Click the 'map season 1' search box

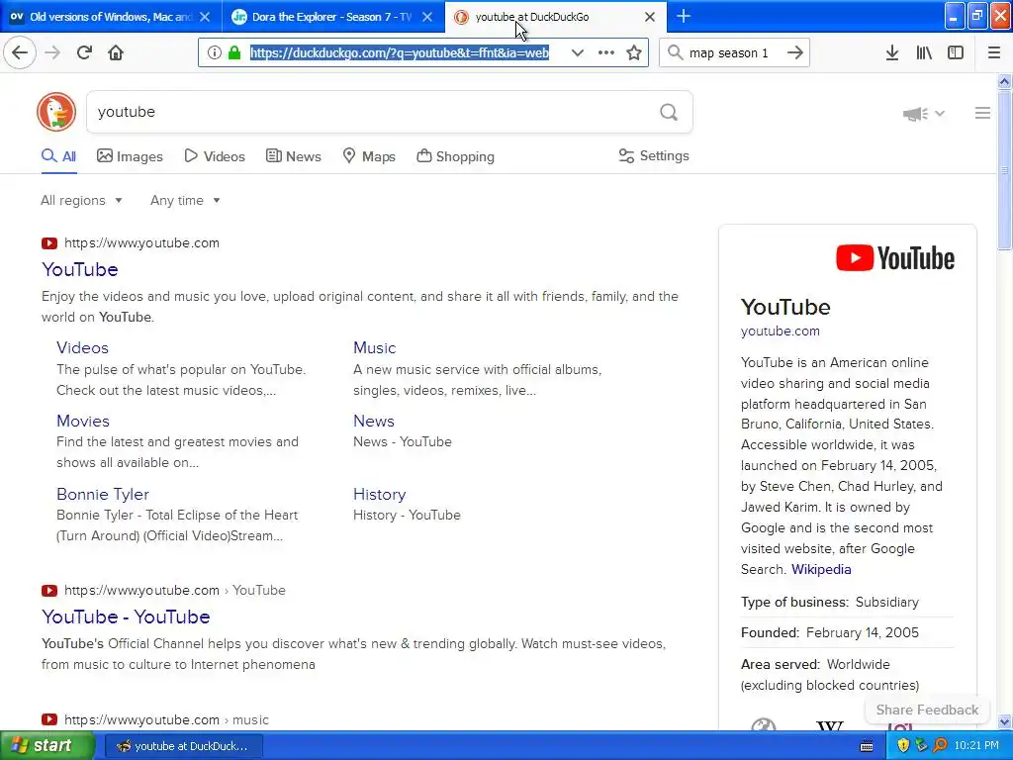(x=733, y=52)
